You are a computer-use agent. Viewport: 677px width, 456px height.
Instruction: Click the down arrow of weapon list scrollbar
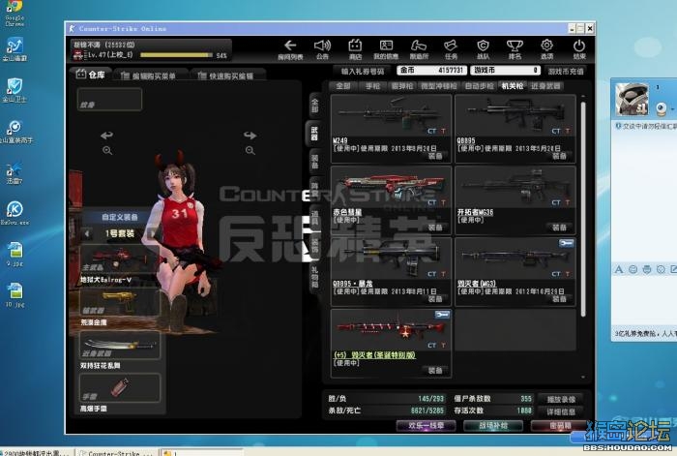583,377
